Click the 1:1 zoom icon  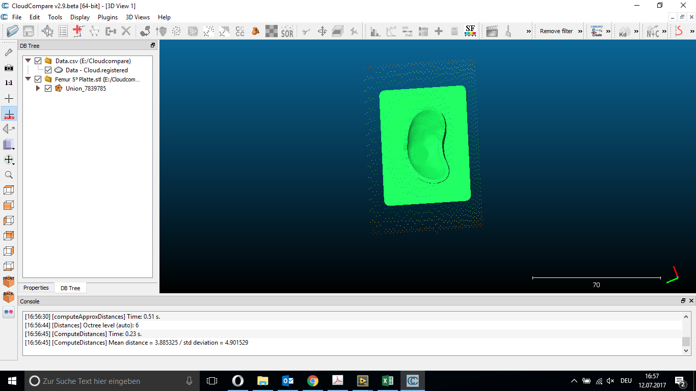(9, 82)
